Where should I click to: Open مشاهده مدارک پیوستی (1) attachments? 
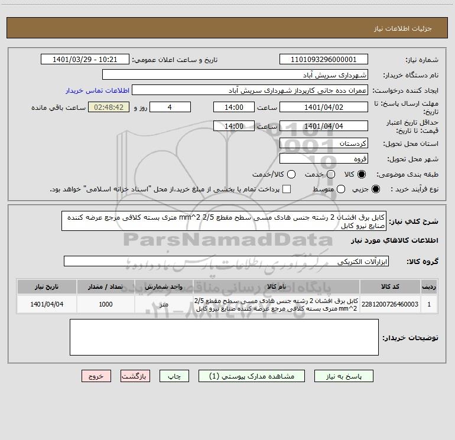[252, 376]
